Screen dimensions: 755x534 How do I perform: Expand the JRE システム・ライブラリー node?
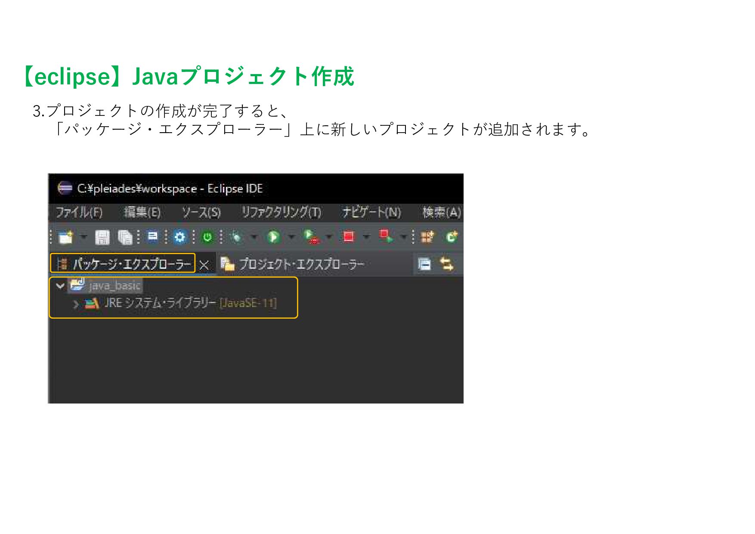pos(76,304)
